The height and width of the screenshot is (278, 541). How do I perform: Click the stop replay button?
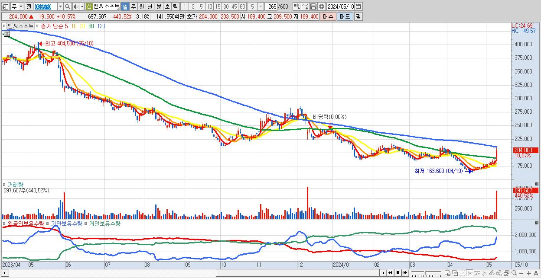click(x=398, y=273)
